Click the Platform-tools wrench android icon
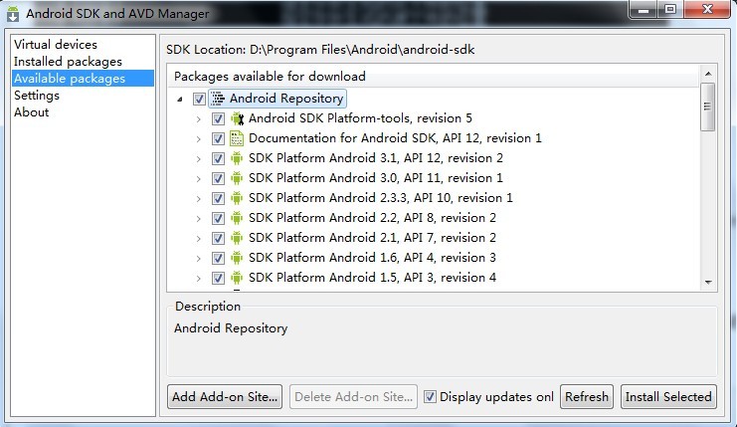This screenshot has width=737, height=427. coord(238,118)
